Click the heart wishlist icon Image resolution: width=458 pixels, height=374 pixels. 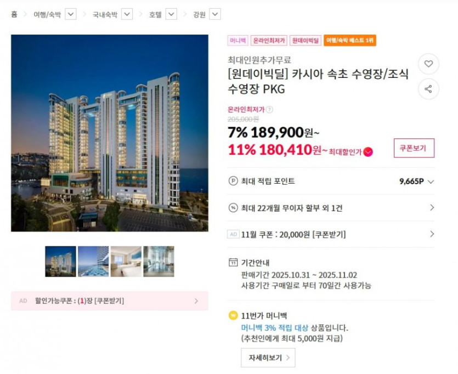428,64
